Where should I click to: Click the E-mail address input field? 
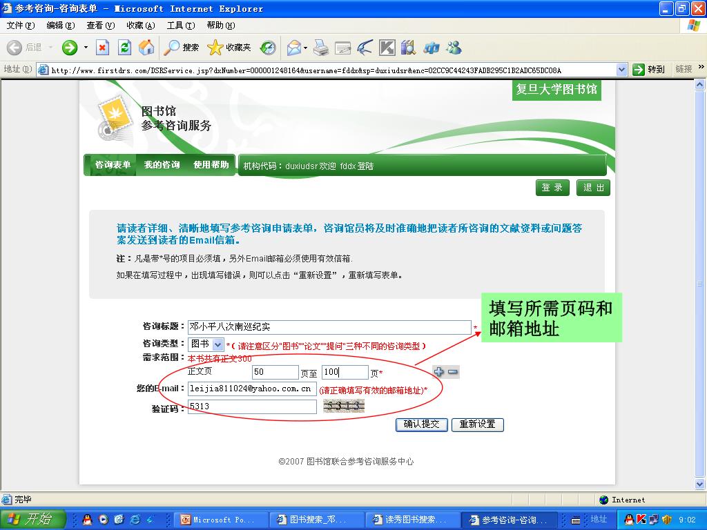(x=252, y=389)
